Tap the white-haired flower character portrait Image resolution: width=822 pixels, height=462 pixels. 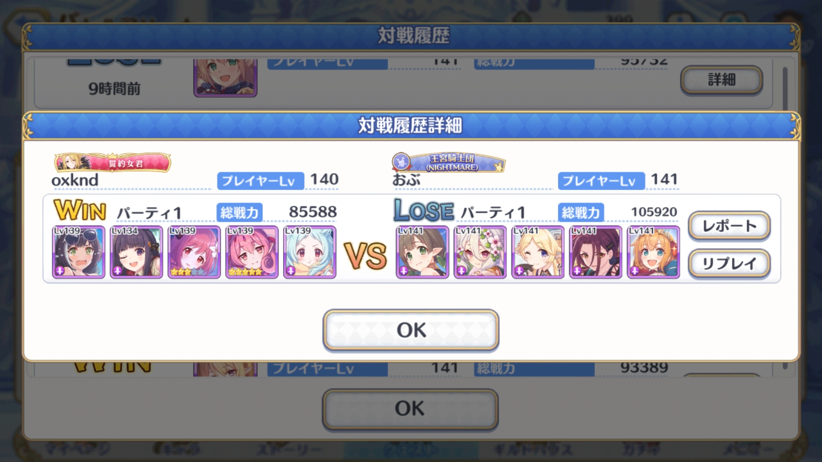[x=480, y=252]
